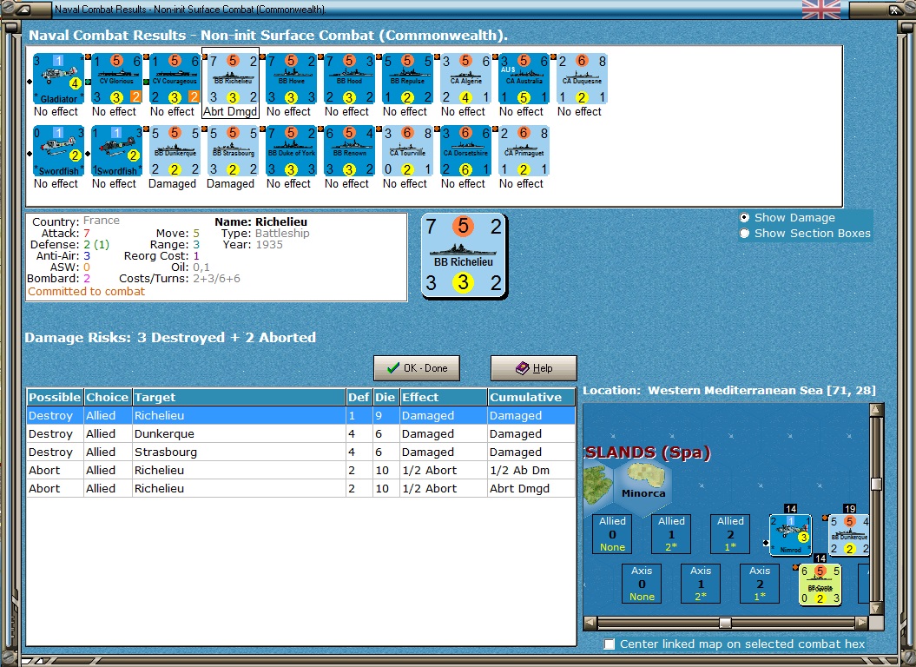Select the CA Dorsetshire cruiser counter
Image resolution: width=916 pixels, height=667 pixels.
pos(465,151)
